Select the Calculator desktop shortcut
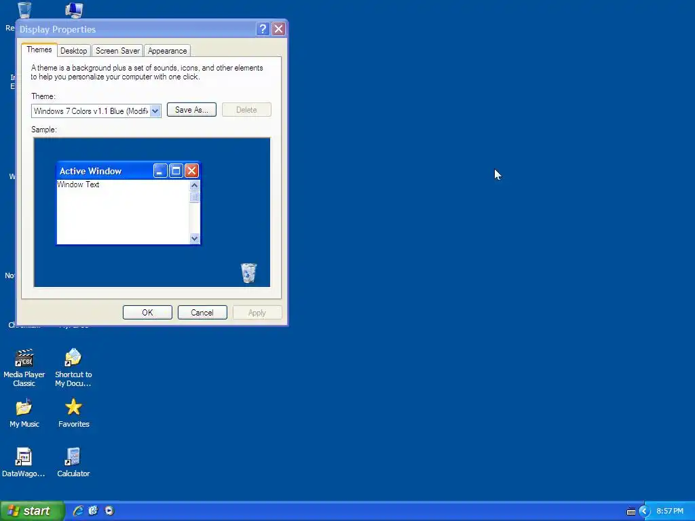 pos(73,463)
